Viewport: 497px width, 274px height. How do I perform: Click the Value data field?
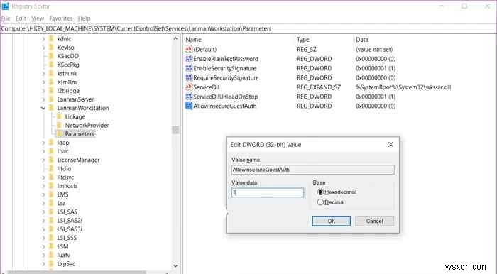(268, 192)
